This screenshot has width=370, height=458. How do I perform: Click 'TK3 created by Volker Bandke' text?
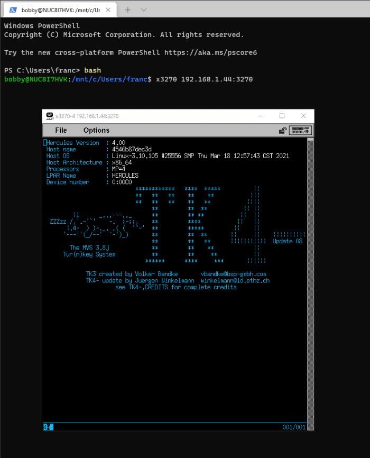coord(132,274)
